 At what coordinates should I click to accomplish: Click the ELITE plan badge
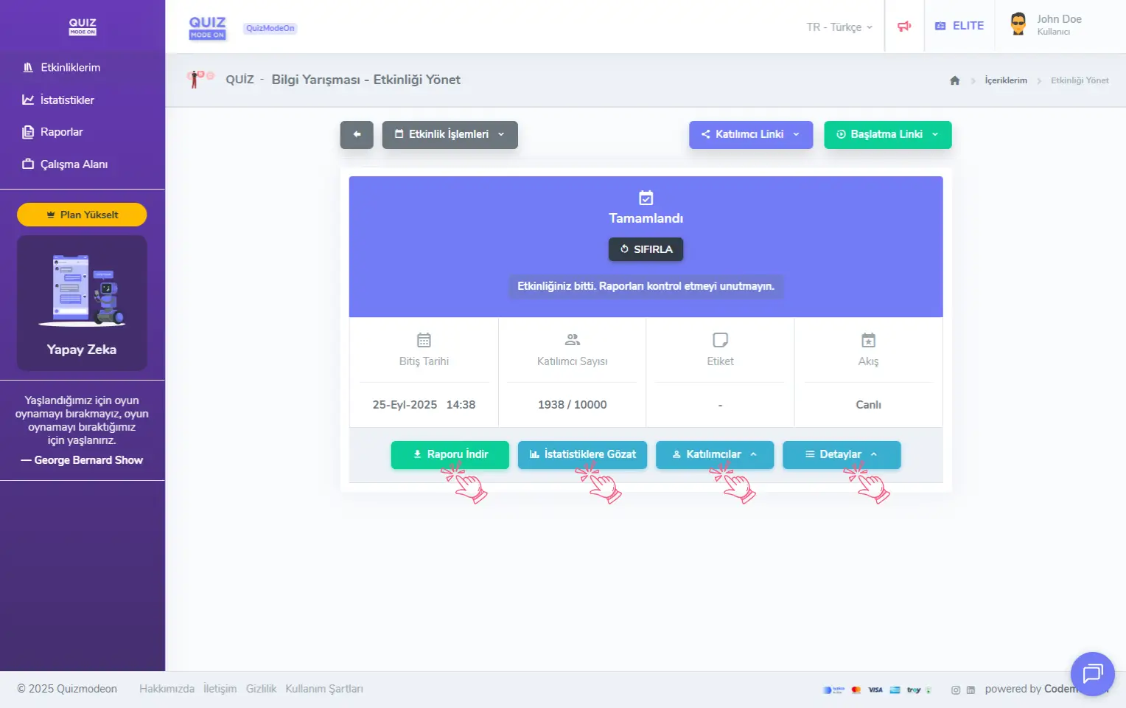pos(959,26)
